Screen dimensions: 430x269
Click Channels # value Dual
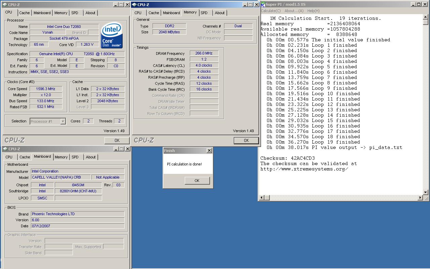238,26
